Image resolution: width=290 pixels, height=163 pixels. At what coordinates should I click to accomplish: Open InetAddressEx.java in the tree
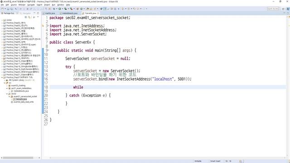[x=20, y=91]
